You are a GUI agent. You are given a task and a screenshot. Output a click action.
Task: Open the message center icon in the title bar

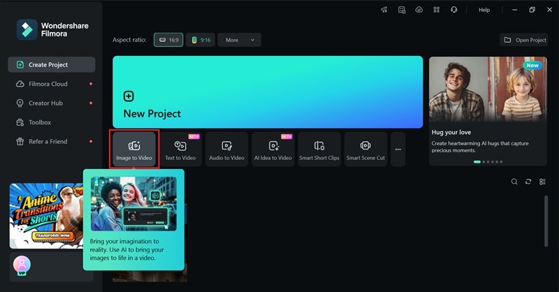(402, 10)
